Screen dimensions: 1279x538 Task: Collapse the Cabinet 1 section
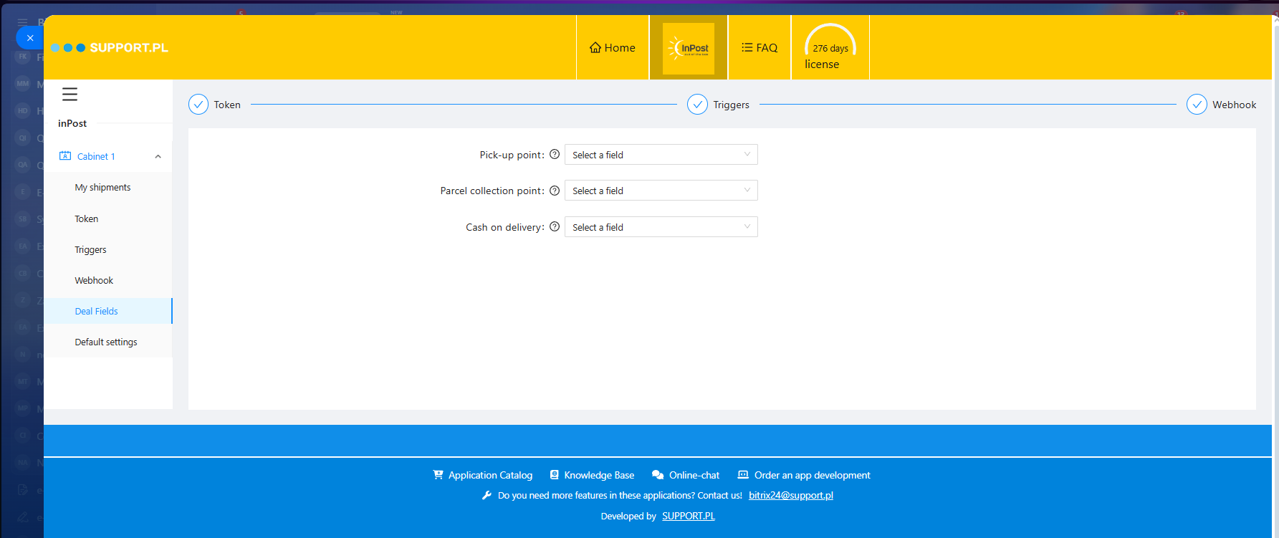(158, 156)
